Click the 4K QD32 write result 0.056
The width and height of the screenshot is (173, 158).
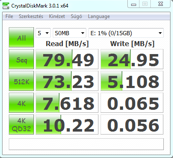[132, 124]
